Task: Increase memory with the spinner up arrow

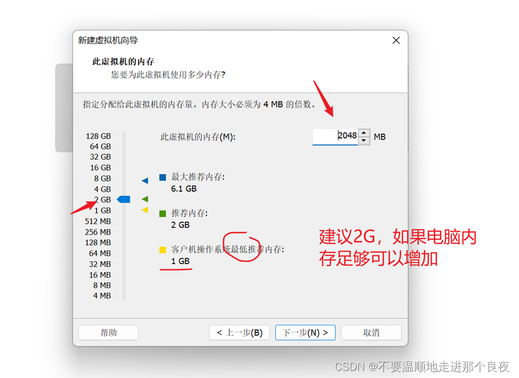Action: (x=364, y=132)
